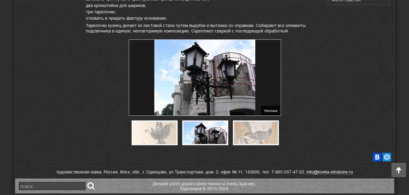409x195 pixels.
Task: Click the paragraph starting Тарелочки кузнец делает
Action: [x=196, y=28]
